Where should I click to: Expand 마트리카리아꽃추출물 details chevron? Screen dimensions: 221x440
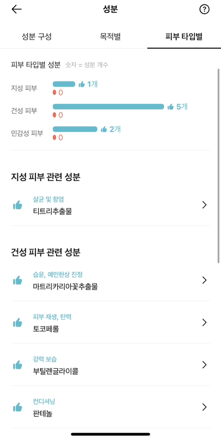(x=204, y=280)
